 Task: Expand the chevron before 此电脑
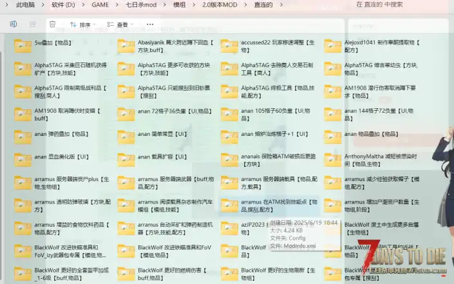(6, 5)
